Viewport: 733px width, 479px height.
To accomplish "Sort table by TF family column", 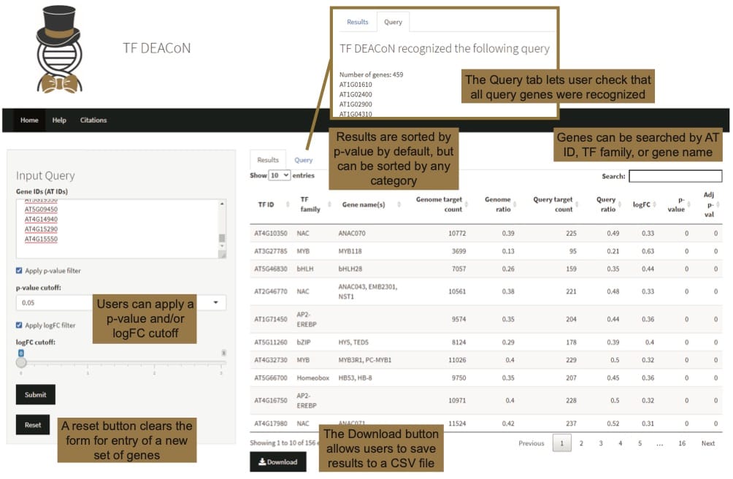I will (x=310, y=204).
